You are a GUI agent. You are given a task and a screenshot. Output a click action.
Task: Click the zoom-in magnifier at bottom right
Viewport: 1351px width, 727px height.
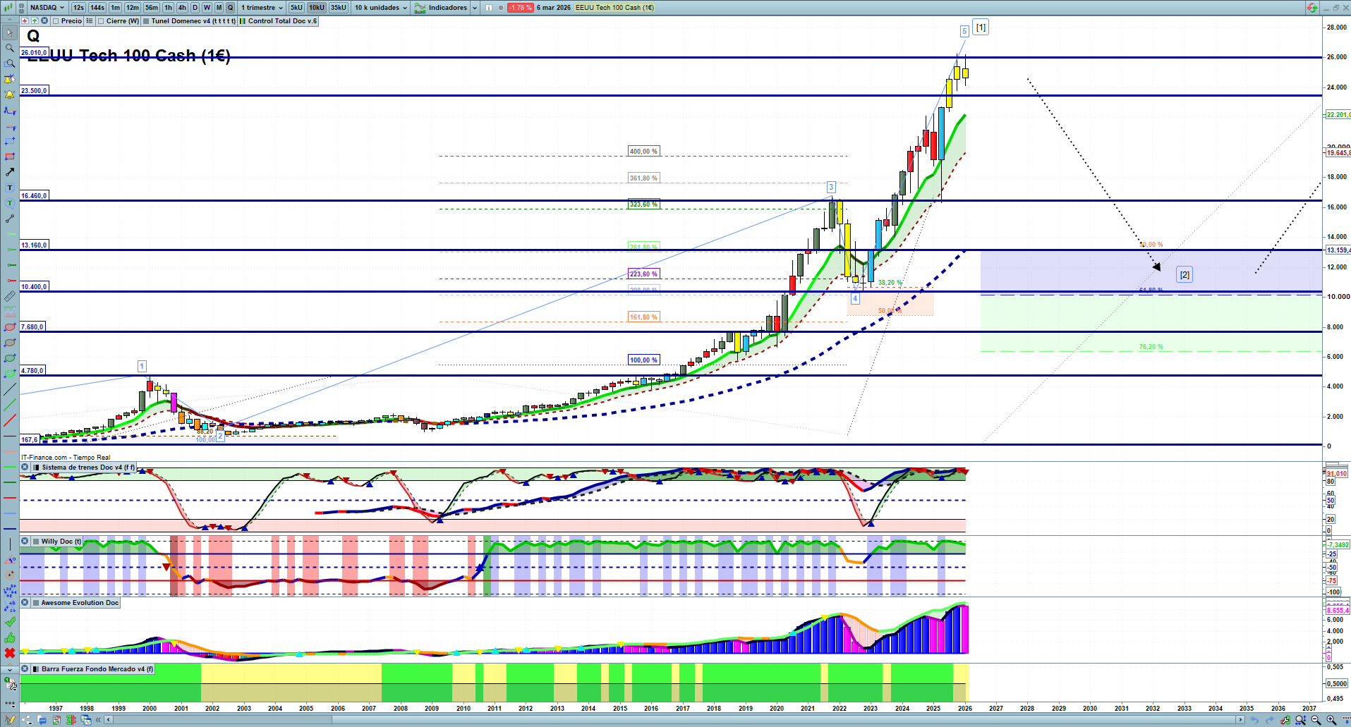pos(1331,720)
